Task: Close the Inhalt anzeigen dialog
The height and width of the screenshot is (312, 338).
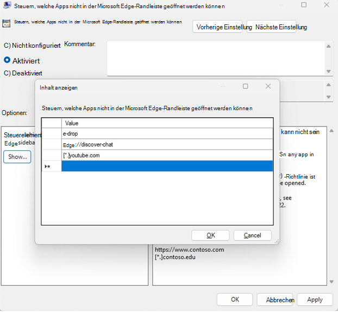Action: (x=268, y=86)
